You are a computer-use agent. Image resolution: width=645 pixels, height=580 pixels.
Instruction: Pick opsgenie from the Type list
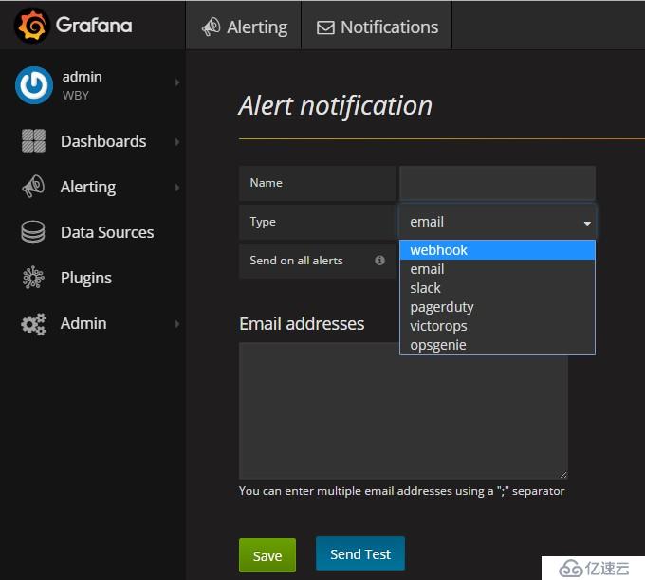click(x=497, y=345)
